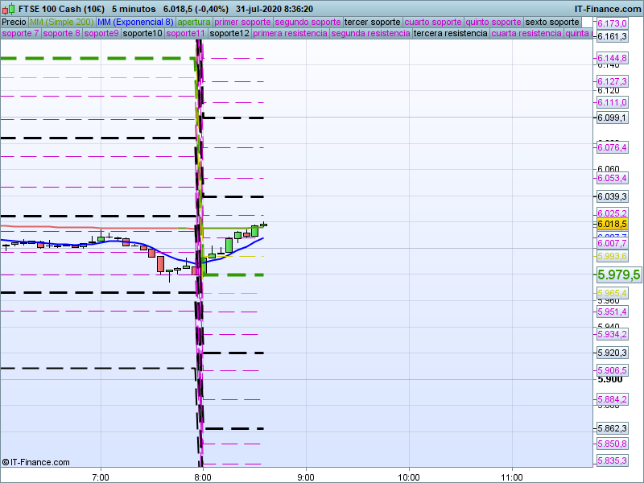644x483 pixels.
Task: Click the tercera resistencia legend label
Action: (x=450, y=34)
